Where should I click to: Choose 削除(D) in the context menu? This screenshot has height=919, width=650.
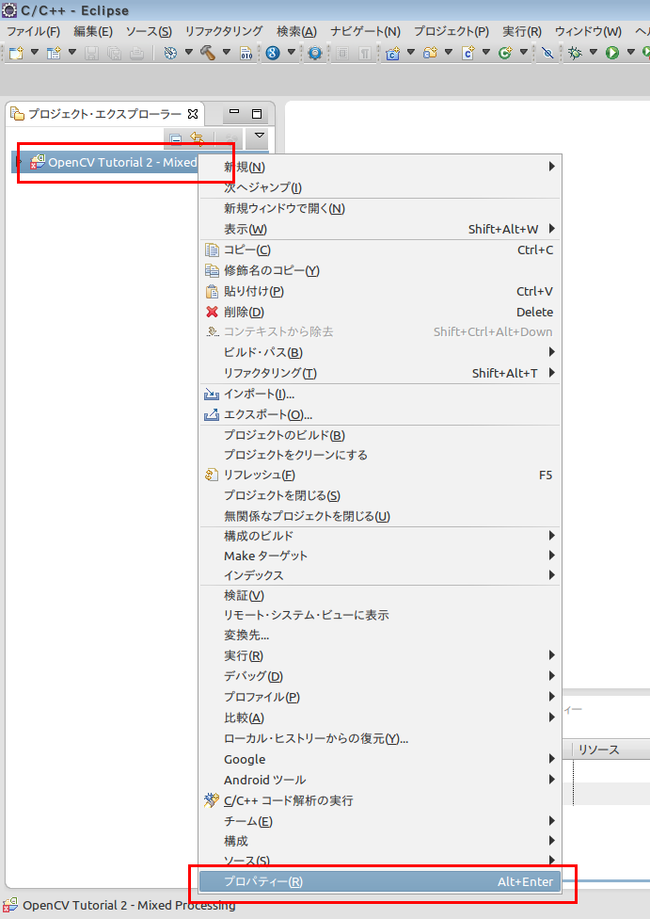244,312
